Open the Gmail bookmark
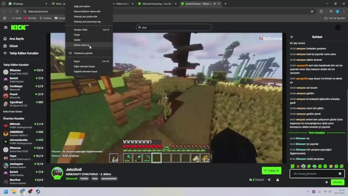Viewport: 348px width, 196px height. click(16, 18)
